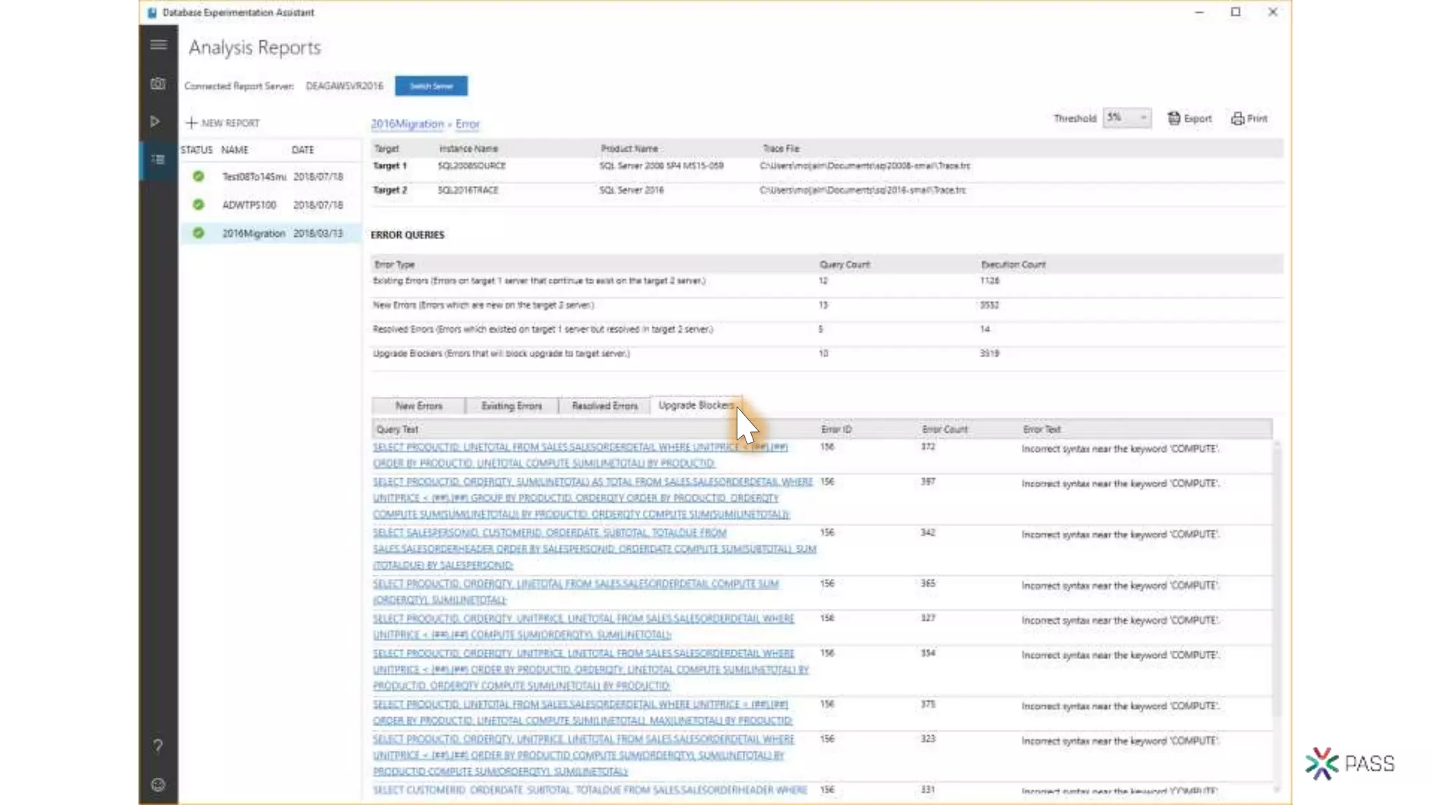Viewport: 1431px width, 805px height.
Task: Switch to the Existing Errors tab
Action: coord(511,406)
